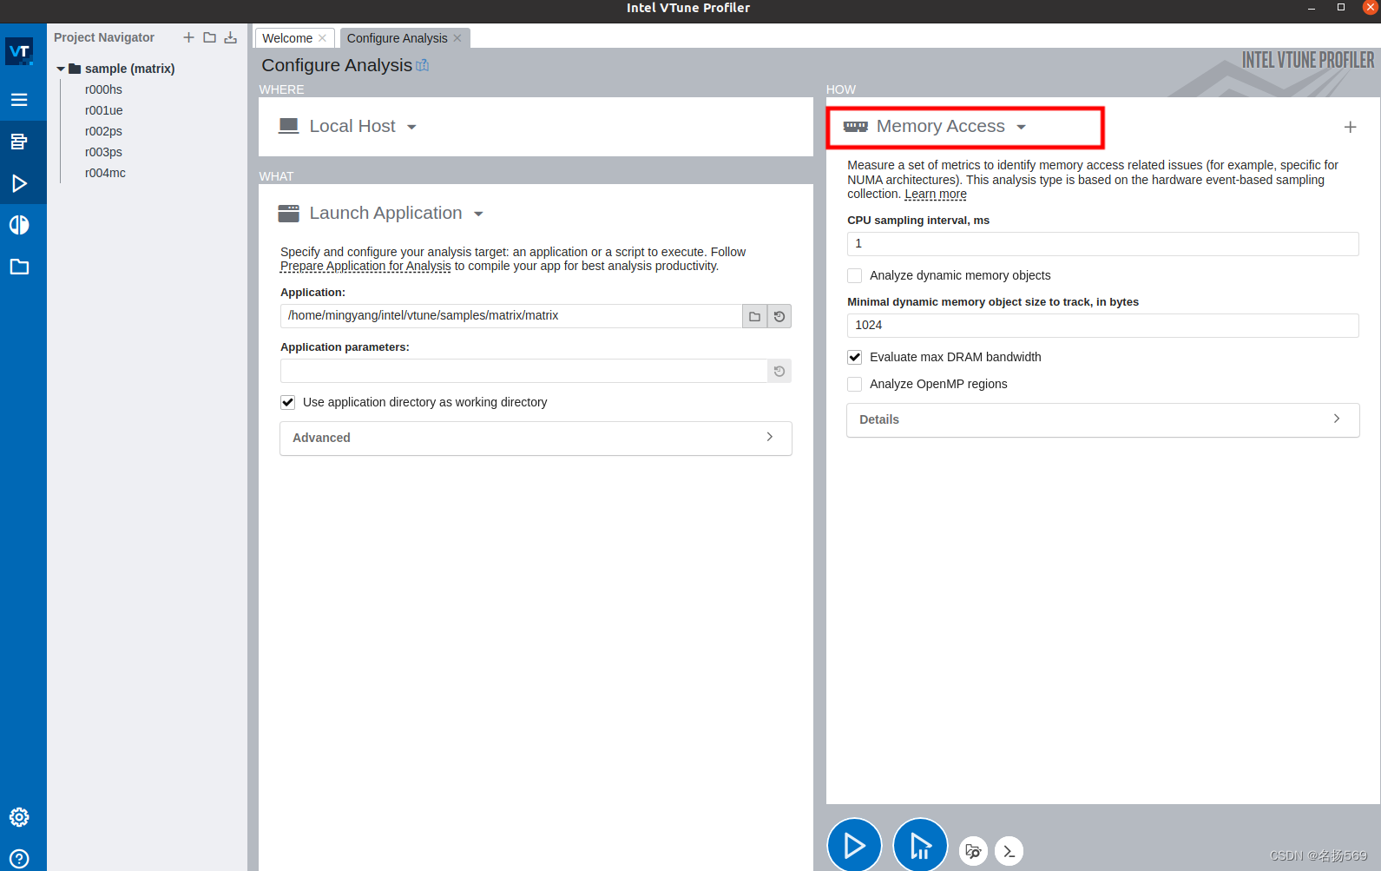Click the Configure Analysis play icon in sidebar
Viewport: 1381px width, 871px height.
[19, 183]
